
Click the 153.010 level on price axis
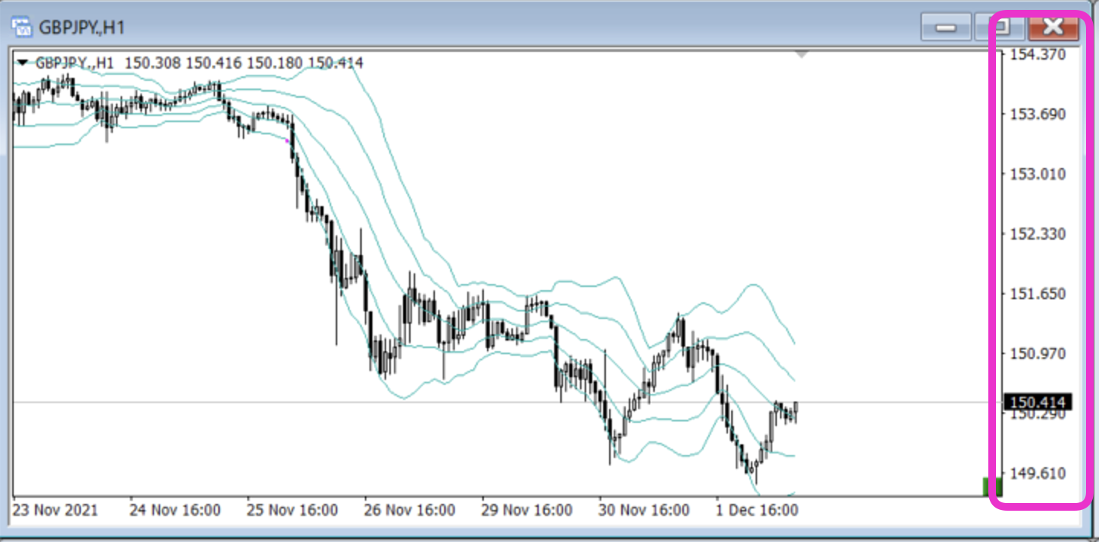(1038, 174)
